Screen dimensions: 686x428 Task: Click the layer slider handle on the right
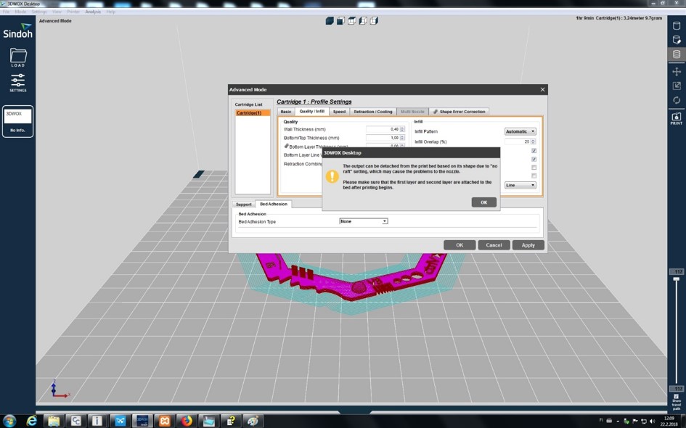click(x=677, y=279)
